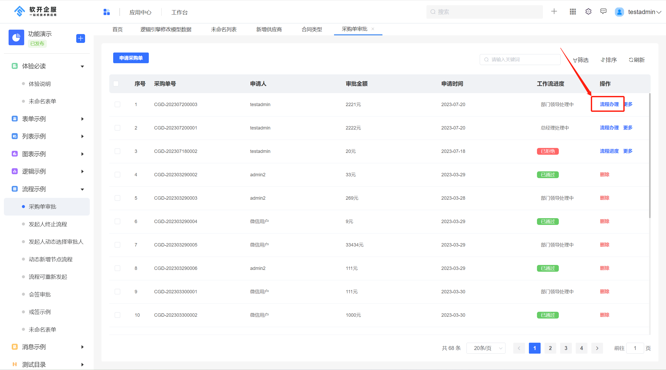Open 流程办理 for order CGD-202307200003

pyautogui.click(x=609, y=104)
